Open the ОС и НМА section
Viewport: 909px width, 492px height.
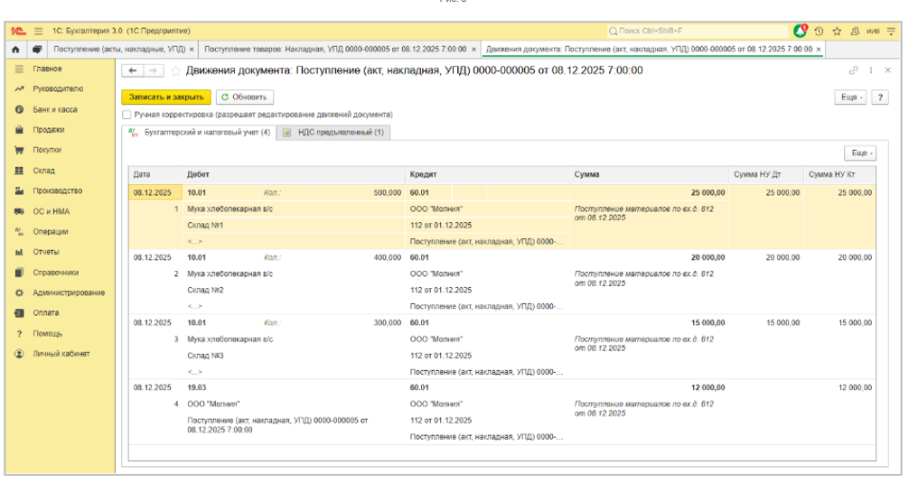click(51, 211)
